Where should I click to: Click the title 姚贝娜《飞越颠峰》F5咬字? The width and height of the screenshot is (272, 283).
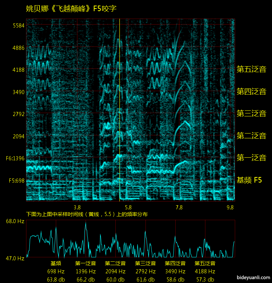[x=71, y=9]
